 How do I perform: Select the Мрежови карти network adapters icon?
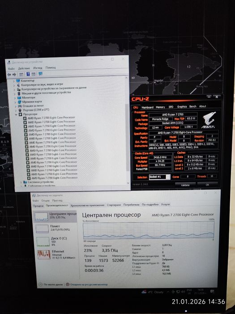pyautogui.click(x=19, y=102)
